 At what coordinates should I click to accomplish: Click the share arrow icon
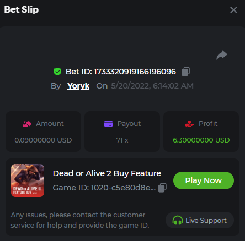click(x=222, y=55)
